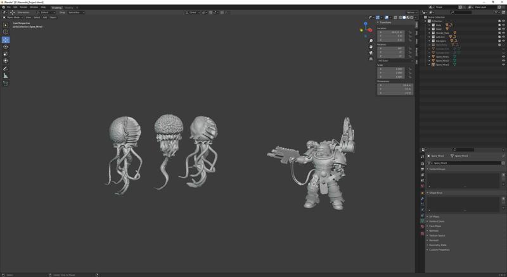
Task: Click the Options button in viewport header
Action: click(x=411, y=12)
